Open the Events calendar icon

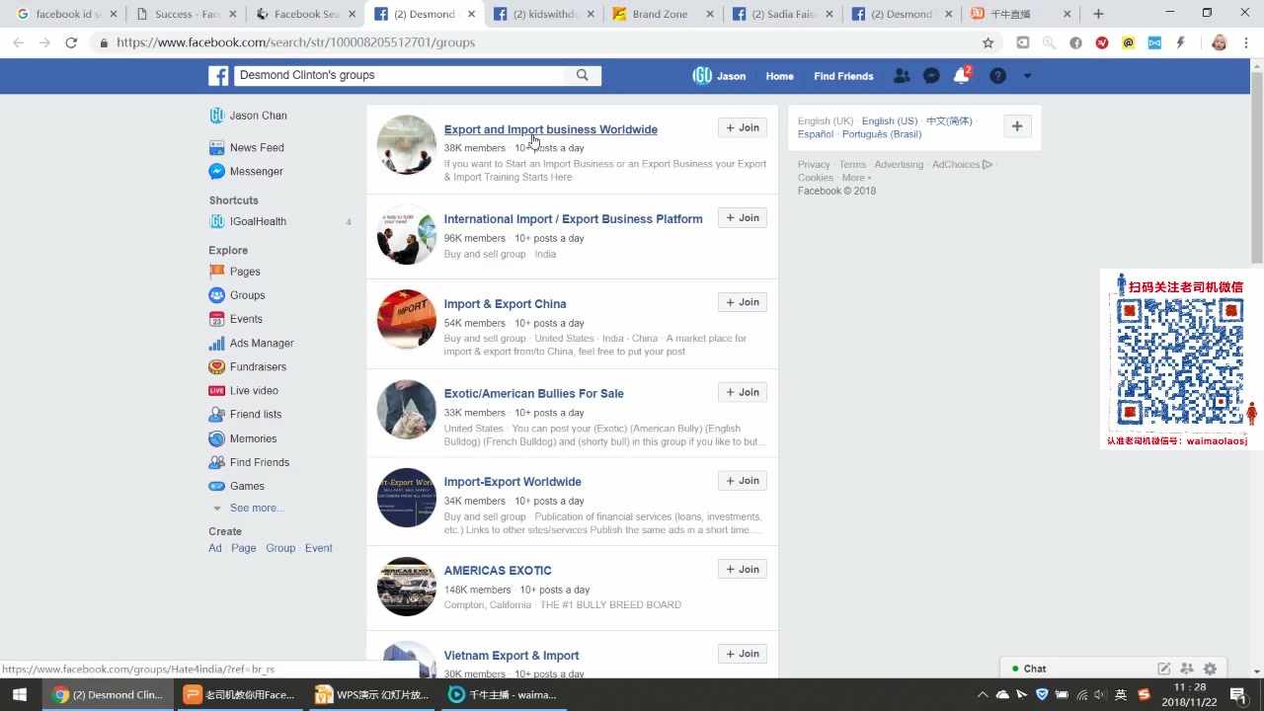216,319
